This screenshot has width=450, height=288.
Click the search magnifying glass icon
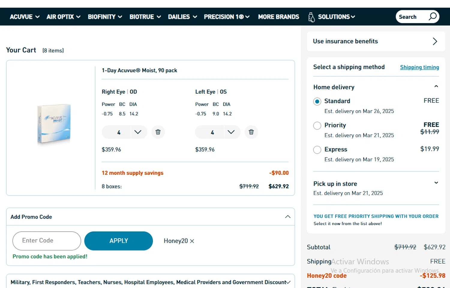[x=433, y=16]
